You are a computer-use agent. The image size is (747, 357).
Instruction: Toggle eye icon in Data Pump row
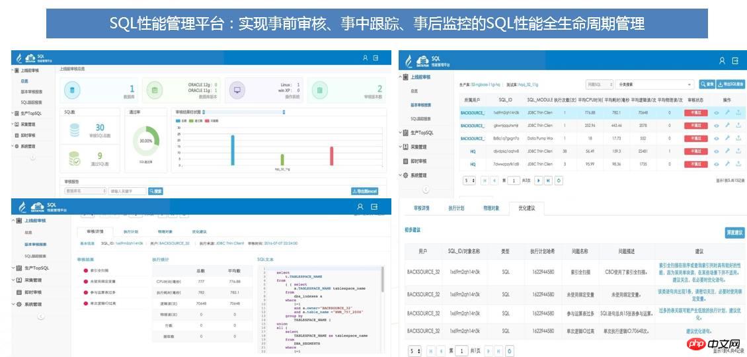[x=716, y=138]
